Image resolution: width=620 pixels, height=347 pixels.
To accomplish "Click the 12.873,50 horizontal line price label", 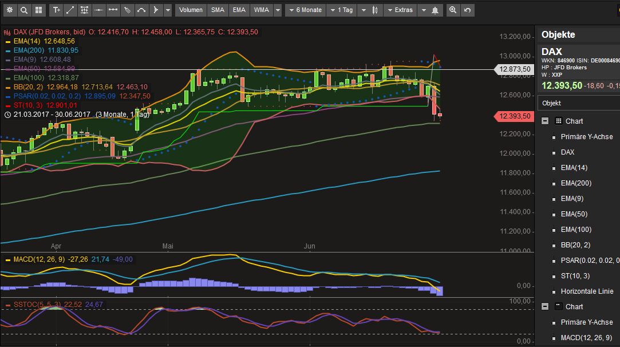I will (x=514, y=69).
